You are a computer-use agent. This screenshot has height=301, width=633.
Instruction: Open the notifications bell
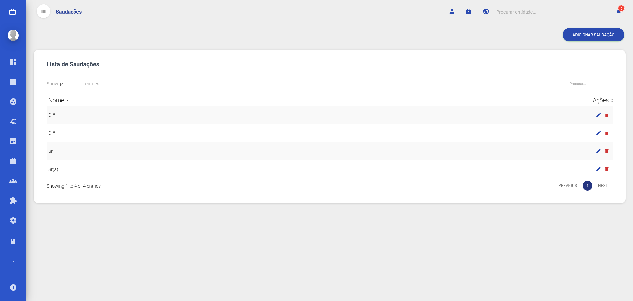pos(619,12)
